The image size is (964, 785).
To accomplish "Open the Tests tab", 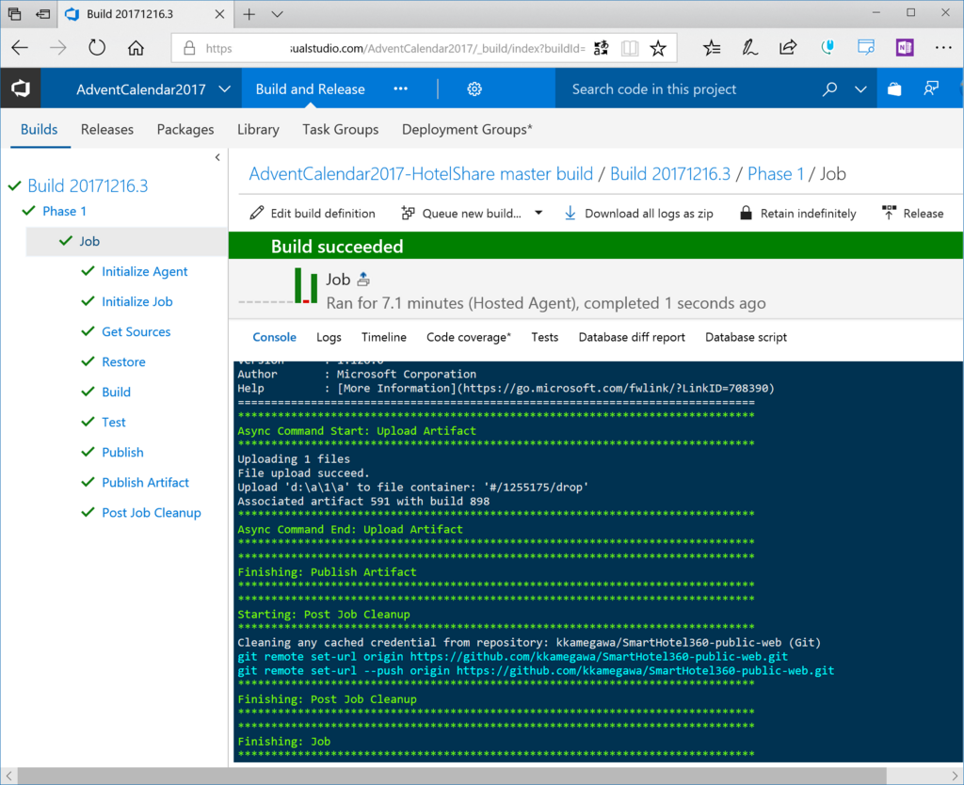I will click(x=545, y=337).
